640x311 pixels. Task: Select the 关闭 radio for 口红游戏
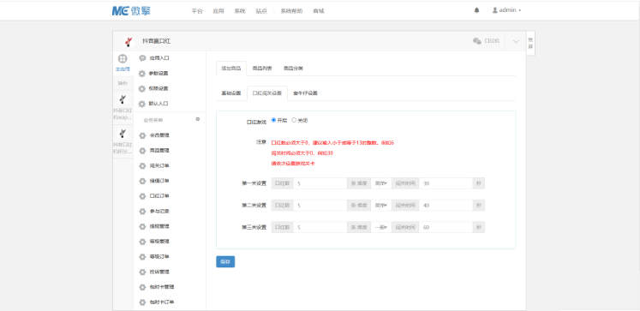coord(294,121)
